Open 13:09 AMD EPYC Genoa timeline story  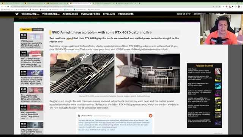[x=32, y=128]
